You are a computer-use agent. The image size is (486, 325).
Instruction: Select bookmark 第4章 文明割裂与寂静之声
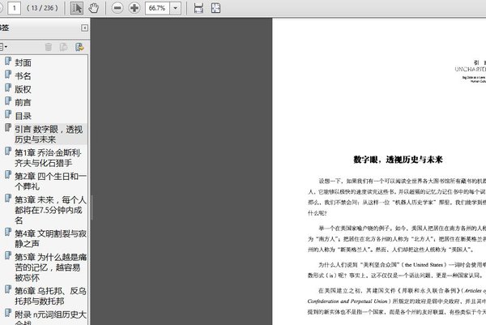(x=49, y=239)
